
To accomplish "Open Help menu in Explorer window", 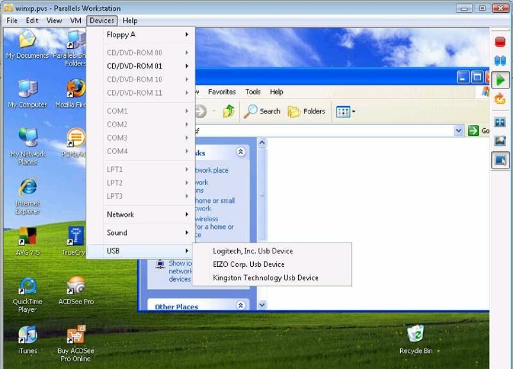I will 276,92.
